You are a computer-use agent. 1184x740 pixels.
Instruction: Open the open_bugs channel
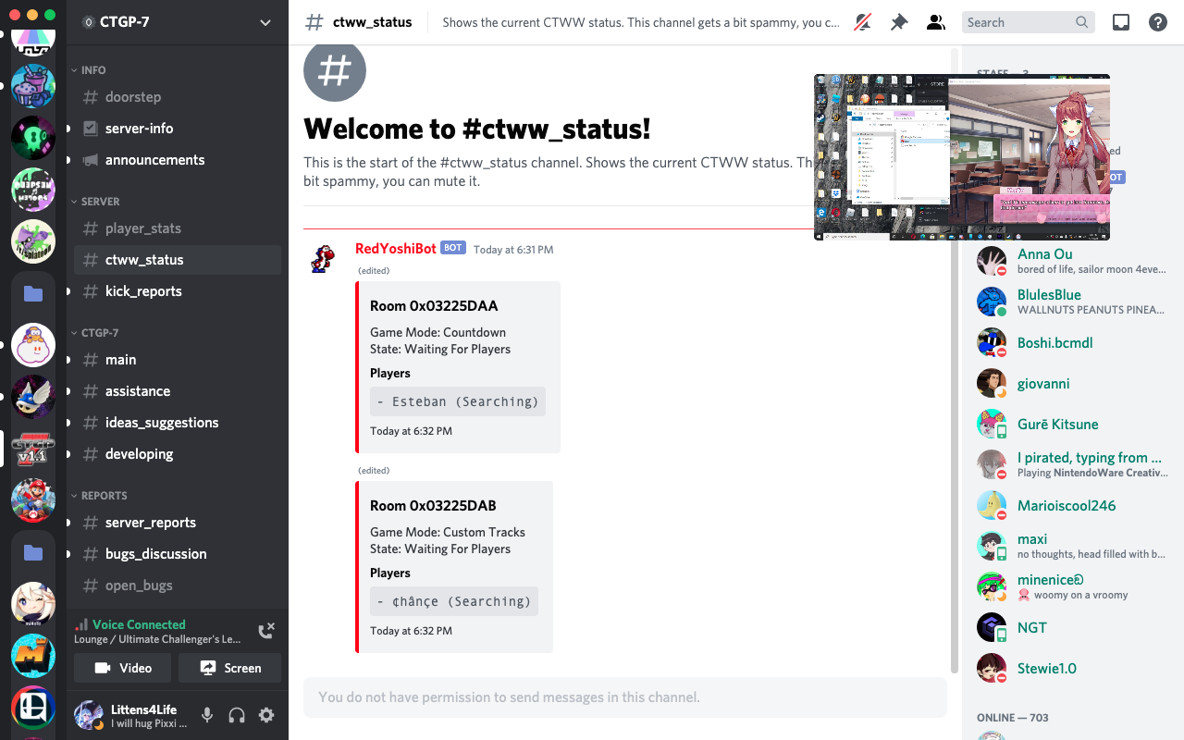178,586
